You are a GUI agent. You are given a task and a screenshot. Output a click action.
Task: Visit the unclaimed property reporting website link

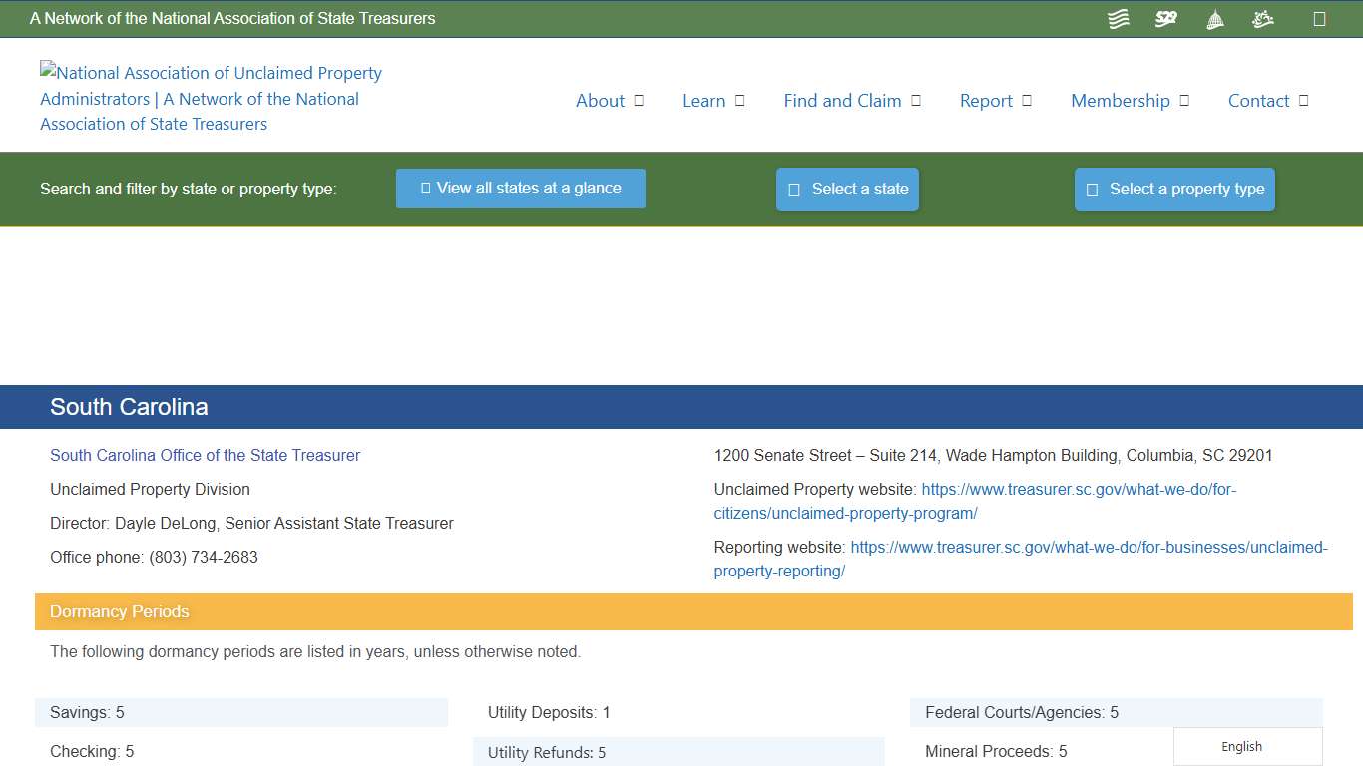coord(1088,547)
